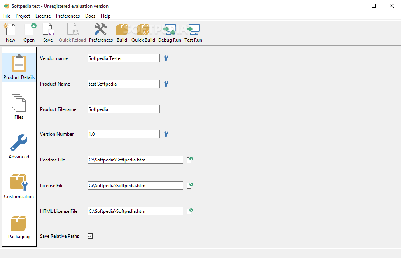
Task: Open the Preferences menu
Action: [x=68, y=16]
